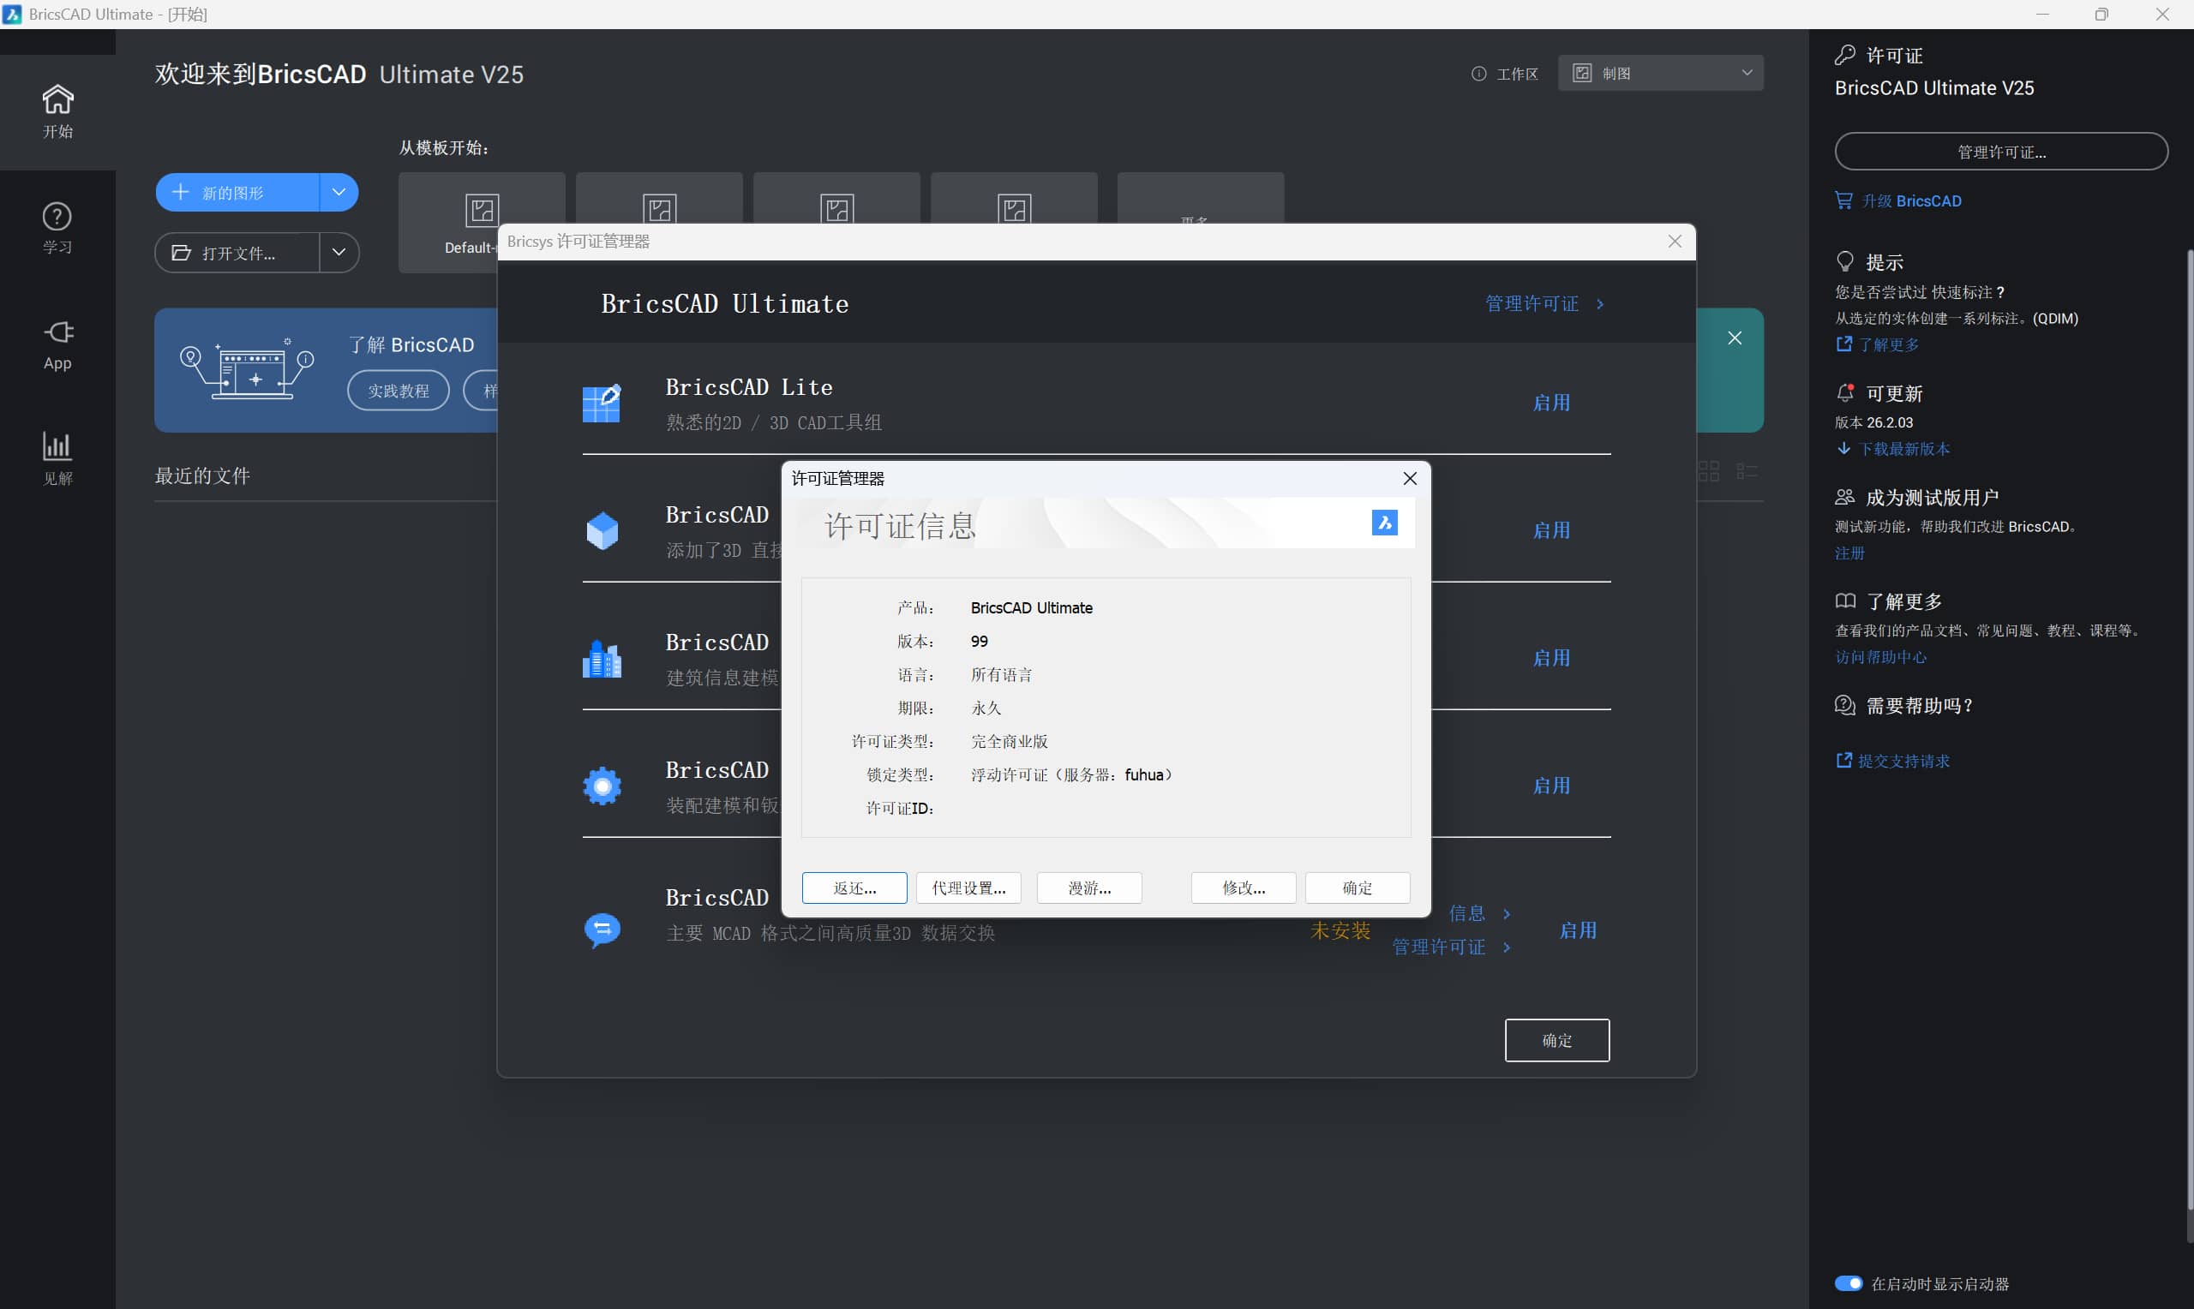Click 启用 in the 装配建模 row
Viewport: 2194px width, 1309px height.
pos(1551,786)
